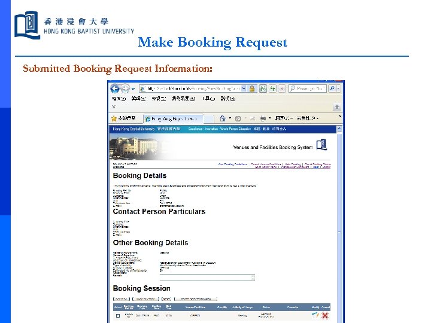Refresh the page with green arrows icon

[272, 89]
